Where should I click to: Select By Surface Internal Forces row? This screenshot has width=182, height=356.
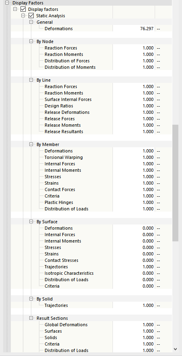pyautogui.click(x=92, y=235)
